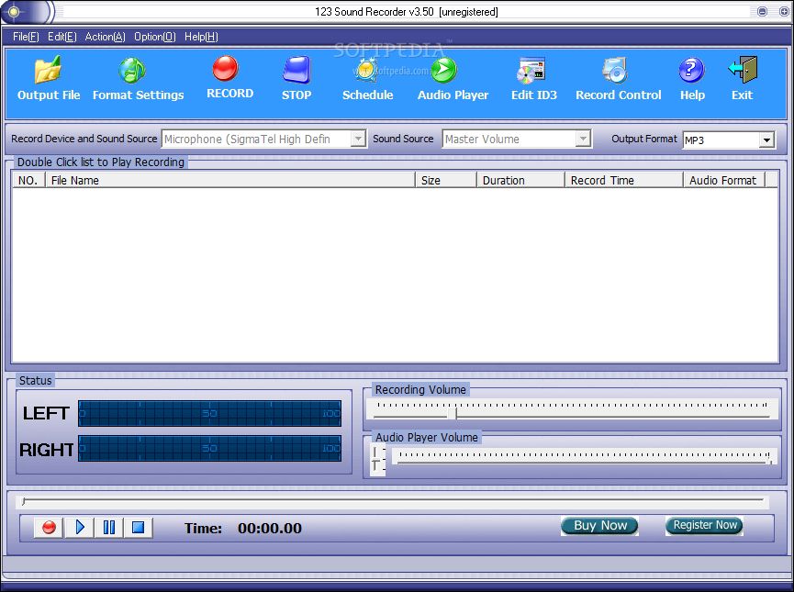Expand the Sound Source Master Volume dropdown
This screenshot has height=592, width=794.
[584, 139]
